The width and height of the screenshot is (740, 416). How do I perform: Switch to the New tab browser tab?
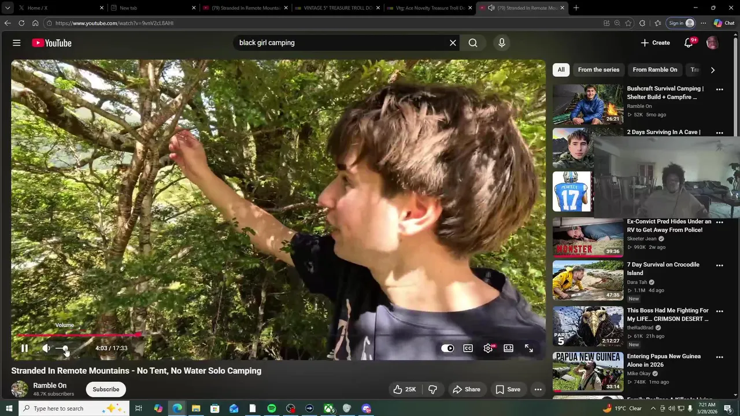pos(153,8)
